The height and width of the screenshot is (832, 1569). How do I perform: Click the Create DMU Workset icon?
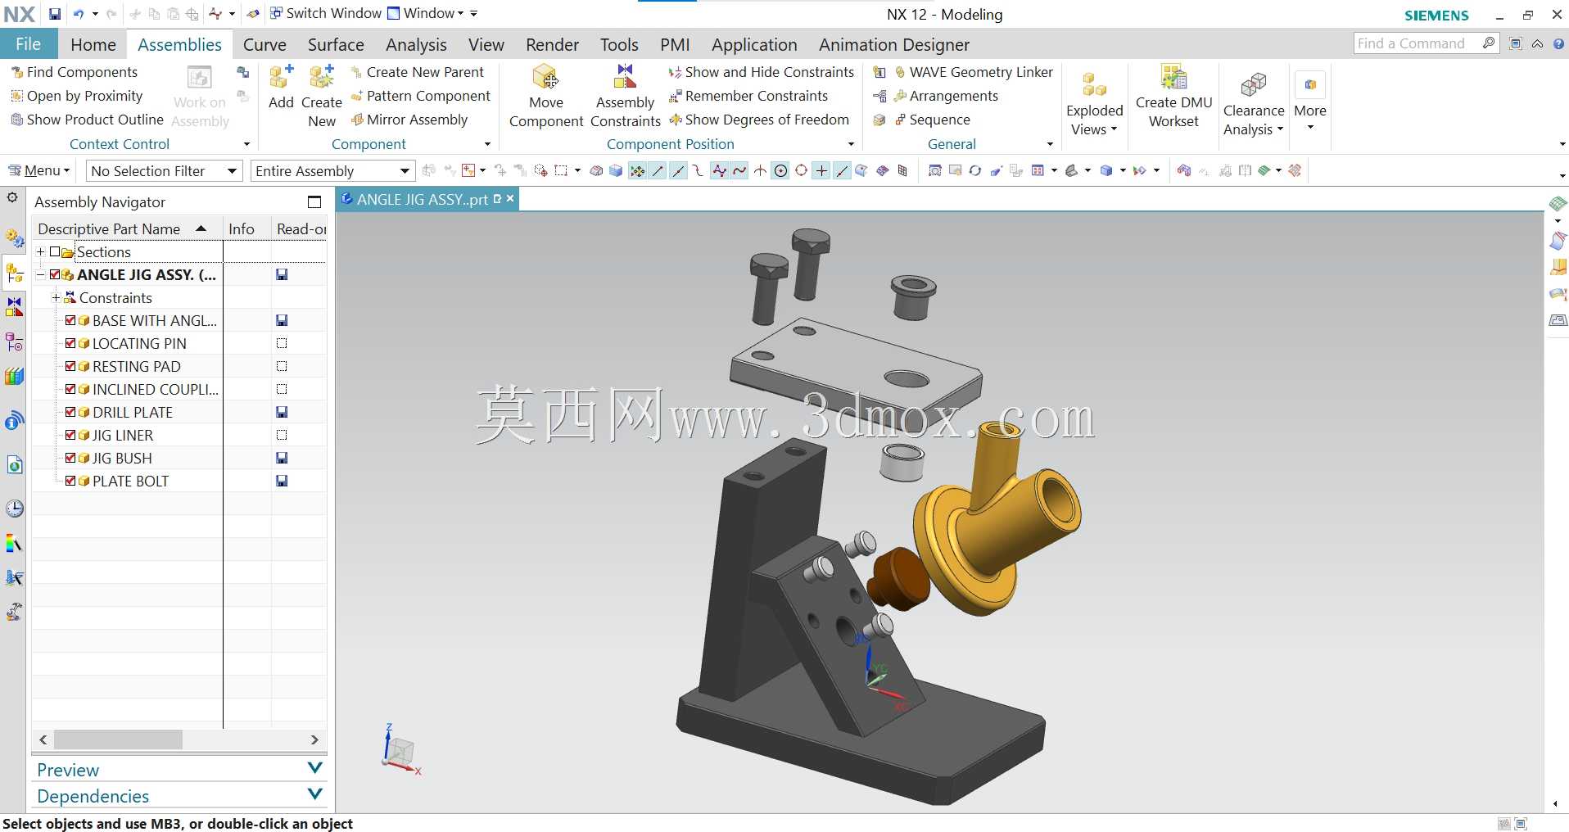tap(1173, 77)
